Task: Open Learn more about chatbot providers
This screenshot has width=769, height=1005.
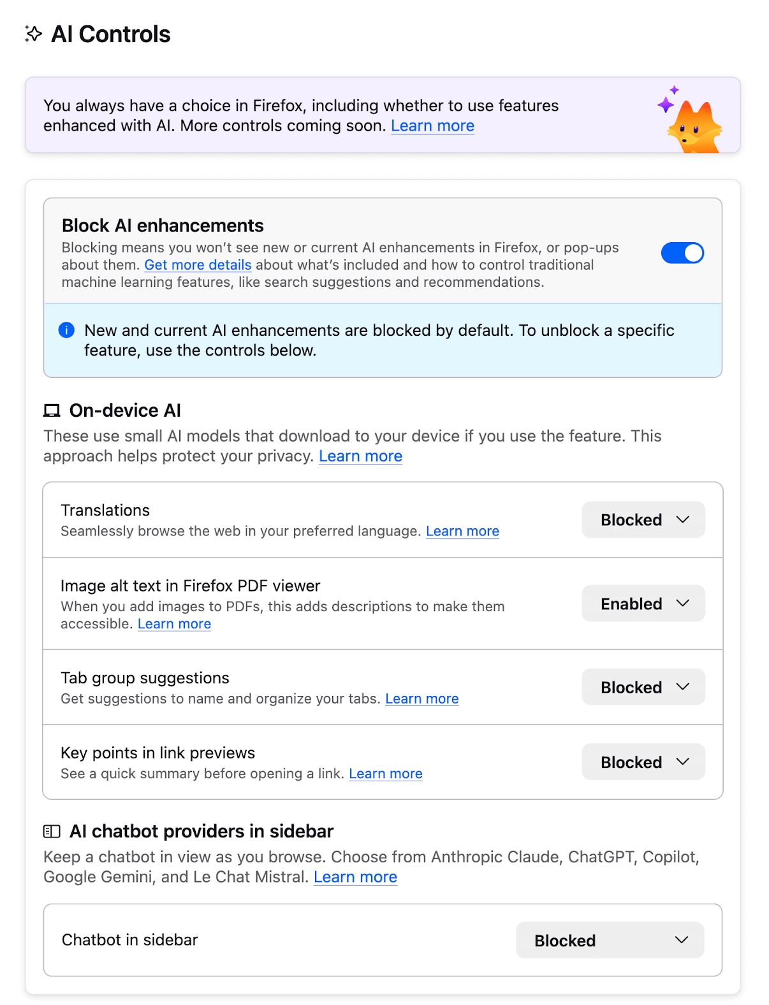Action: [x=355, y=877]
